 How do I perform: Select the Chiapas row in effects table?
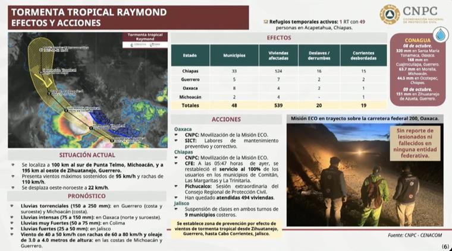coord(278,71)
